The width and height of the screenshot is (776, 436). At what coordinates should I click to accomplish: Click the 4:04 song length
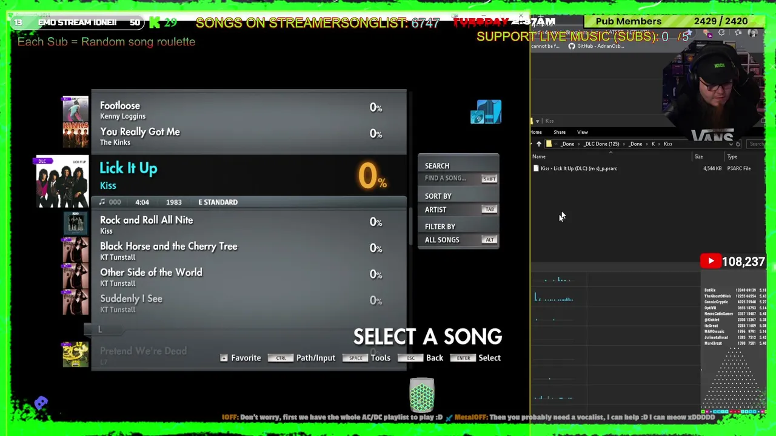(142, 202)
